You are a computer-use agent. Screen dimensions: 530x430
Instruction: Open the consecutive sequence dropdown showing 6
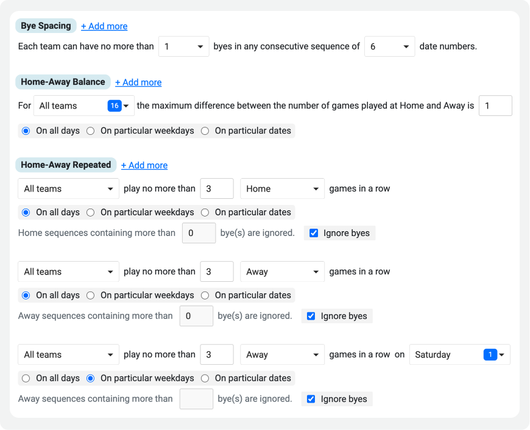point(389,46)
